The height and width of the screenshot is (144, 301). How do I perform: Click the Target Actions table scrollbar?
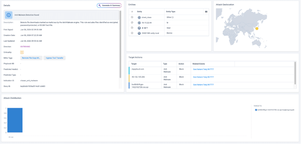click(295, 73)
